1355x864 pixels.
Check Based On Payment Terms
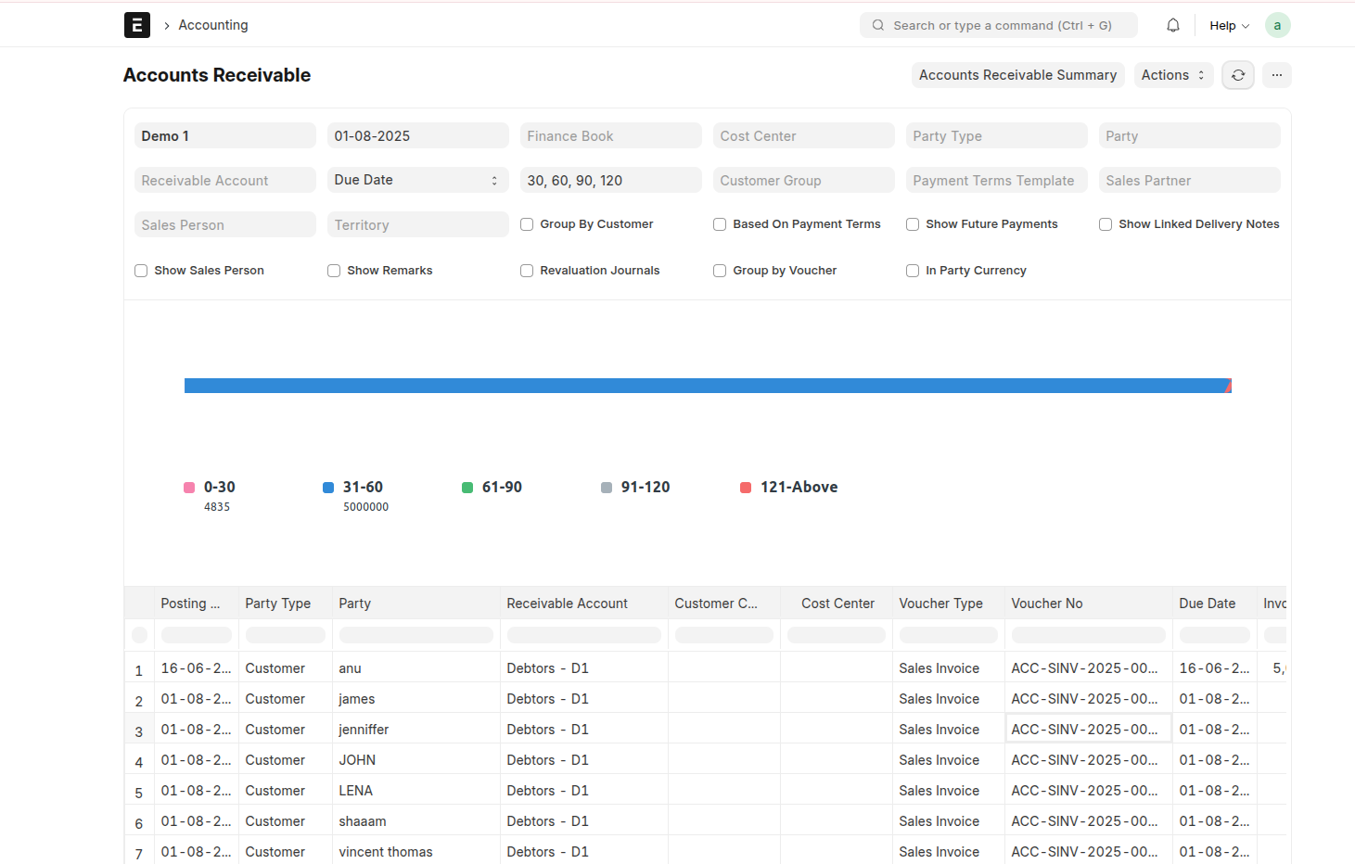(720, 223)
